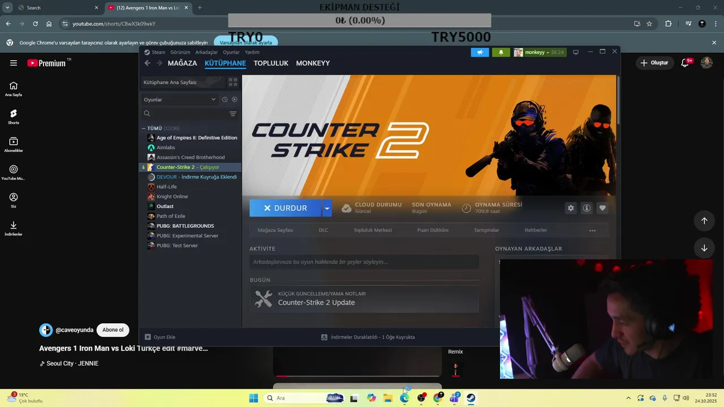Open YouTube Music sidebar item
This screenshot has height=407, width=724.
pos(14,172)
